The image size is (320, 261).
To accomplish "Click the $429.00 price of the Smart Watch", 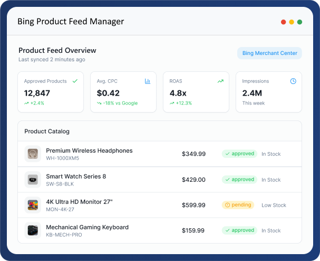I will click(193, 180).
